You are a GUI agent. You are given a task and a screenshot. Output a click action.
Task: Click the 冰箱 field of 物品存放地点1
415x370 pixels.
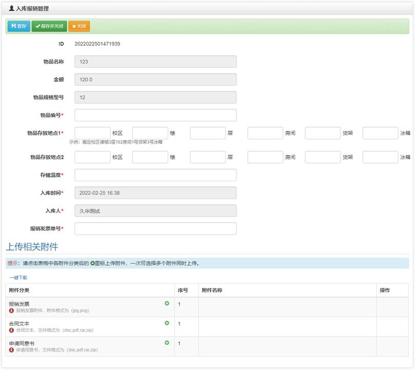(x=380, y=133)
